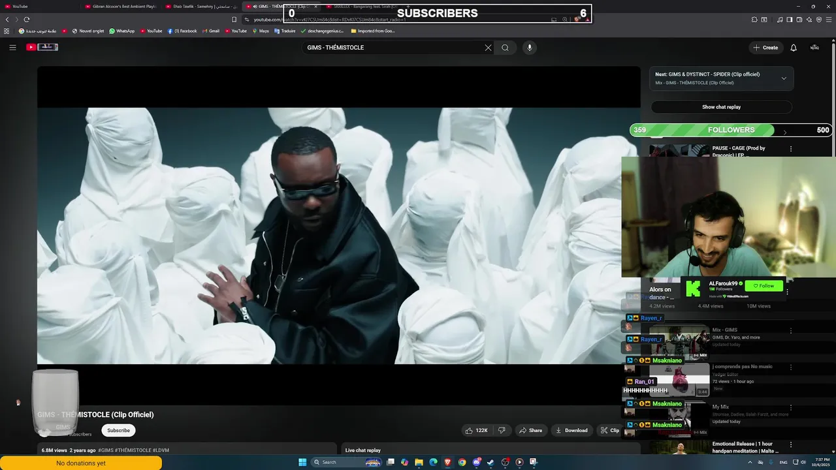Open the Imported from Google bookmarks folder
This screenshot has width=836, height=470.
pos(373,31)
